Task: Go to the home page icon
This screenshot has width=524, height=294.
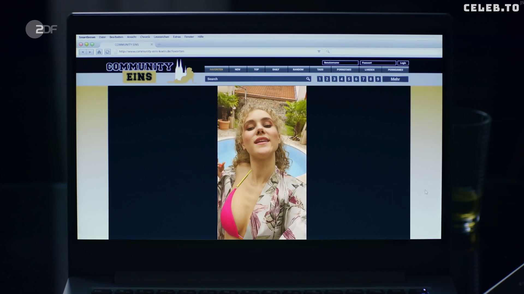Action: (99, 52)
